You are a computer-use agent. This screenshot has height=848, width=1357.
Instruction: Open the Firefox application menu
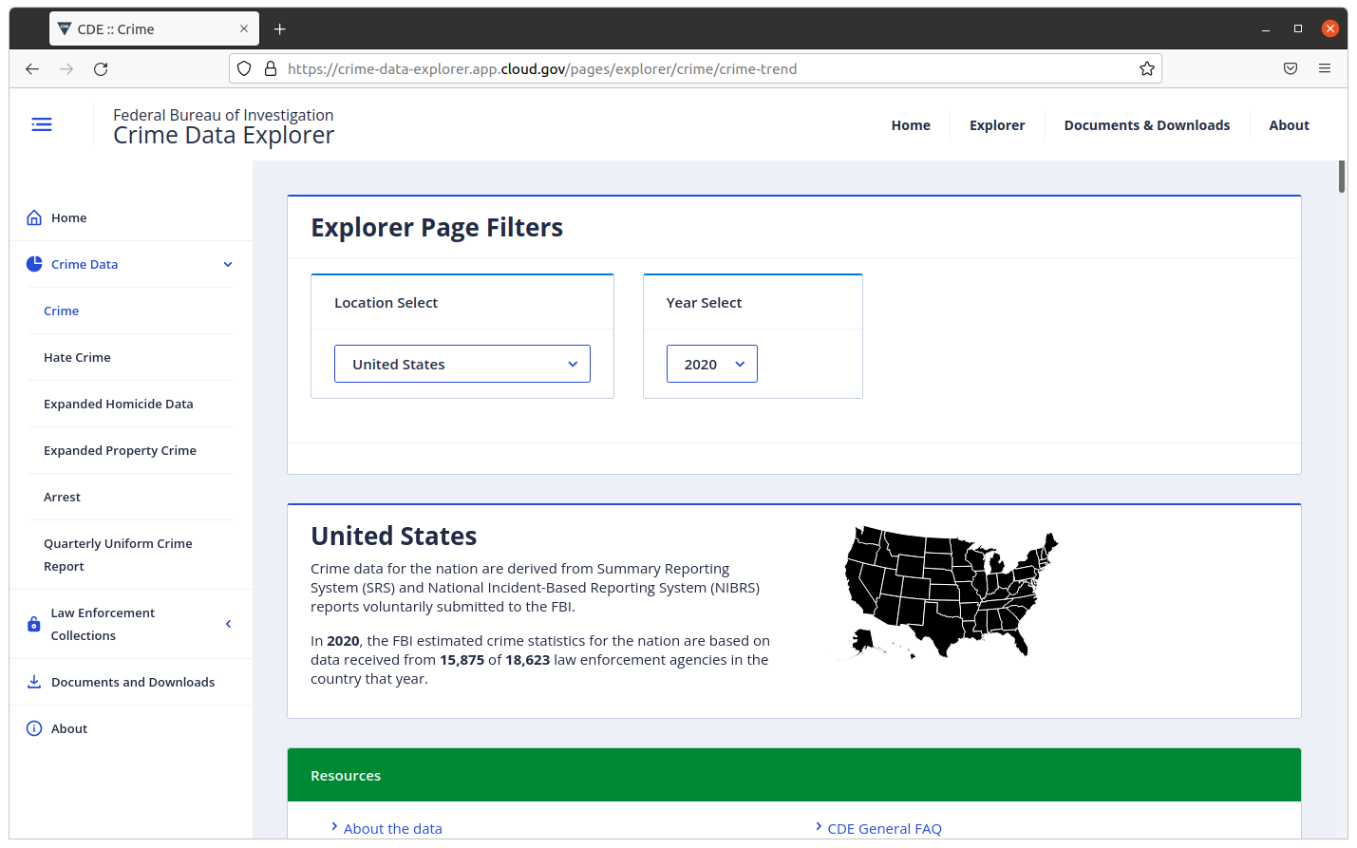point(1325,68)
